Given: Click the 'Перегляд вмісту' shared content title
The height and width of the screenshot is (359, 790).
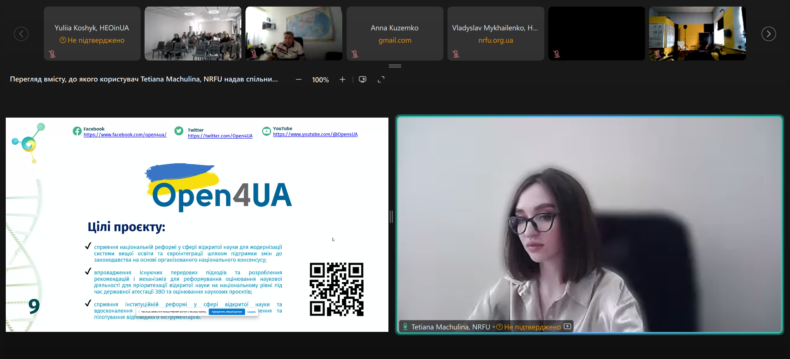Looking at the screenshot, I should [x=144, y=79].
